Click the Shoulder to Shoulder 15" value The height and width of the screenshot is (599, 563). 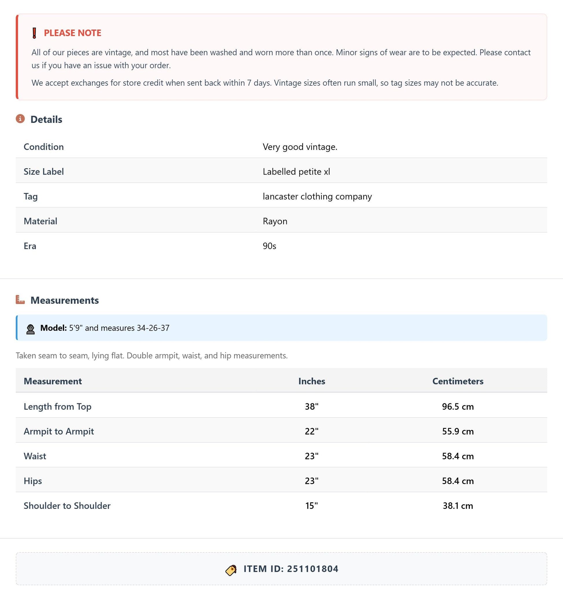point(312,505)
